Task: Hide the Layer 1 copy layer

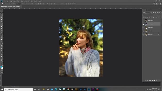Action: point(144,28)
